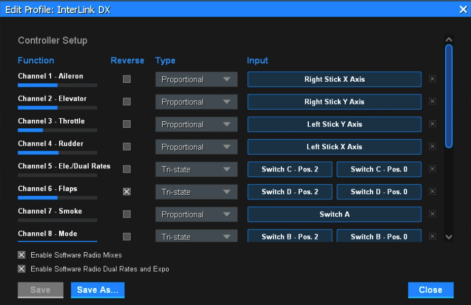Open Tri-state dropdown for Channel 8 Mode
Viewport: 471px width, 305px height.
pyautogui.click(x=197, y=236)
